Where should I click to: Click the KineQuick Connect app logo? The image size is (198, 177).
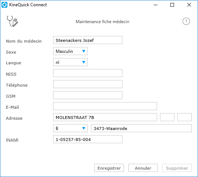tap(4, 5)
